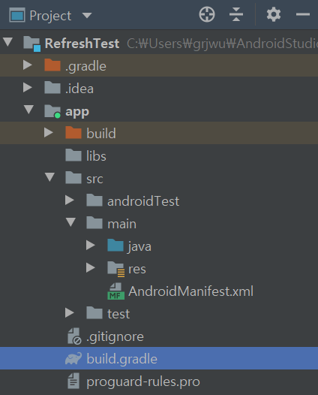The image size is (318, 395).
Task: Click the proguard-rules.pro file icon
Action: [73, 381]
